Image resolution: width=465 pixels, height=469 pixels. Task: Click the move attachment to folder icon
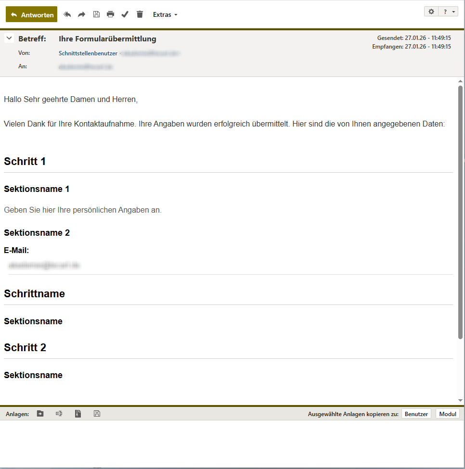tap(40, 414)
